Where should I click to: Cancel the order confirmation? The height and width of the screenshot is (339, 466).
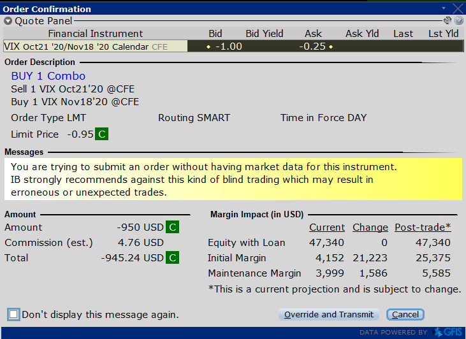(x=405, y=314)
